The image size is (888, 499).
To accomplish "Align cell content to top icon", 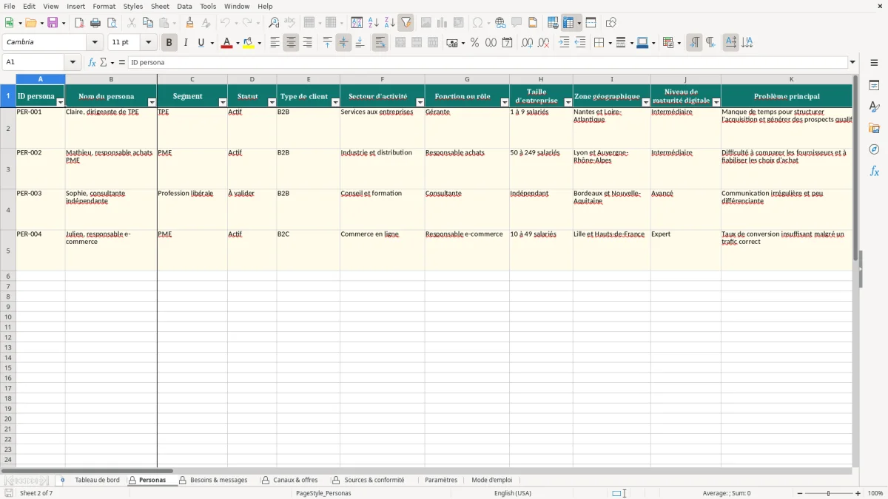I will pos(327,43).
